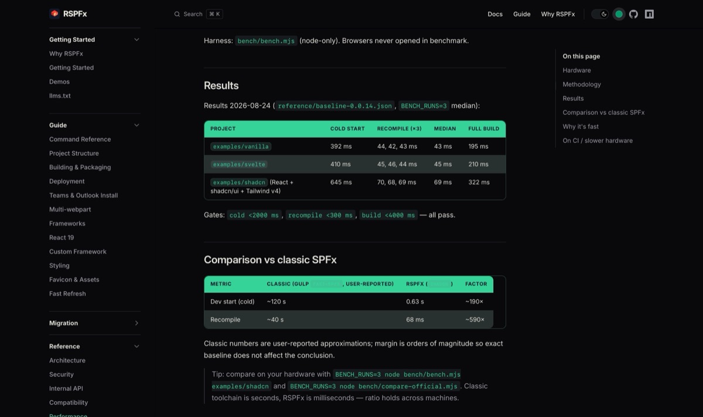This screenshot has height=417, width=703.
Task: Open Internal API page
Action: coord(66,389)
